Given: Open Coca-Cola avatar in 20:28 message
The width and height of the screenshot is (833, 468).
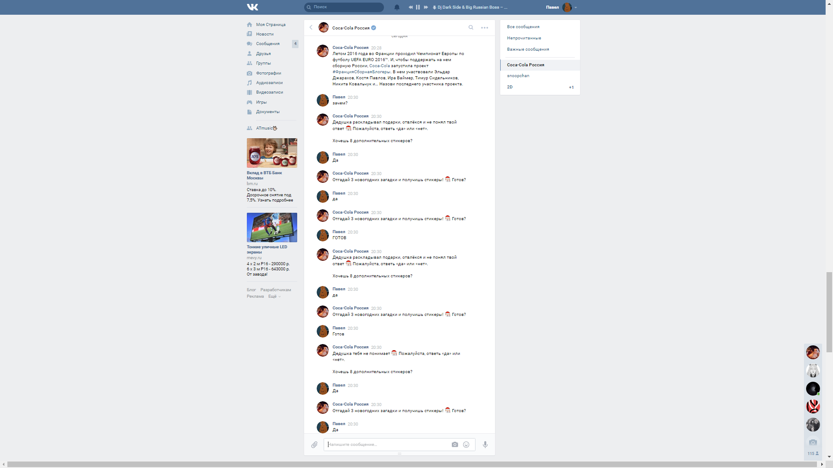Looking at the screenshot, I should click(x=322, y=51).
